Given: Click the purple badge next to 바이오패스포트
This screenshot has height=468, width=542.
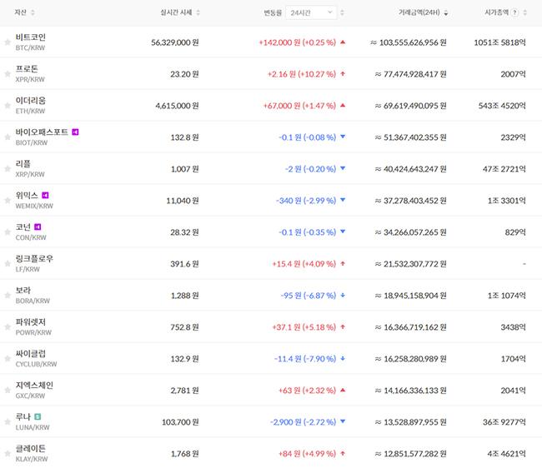Looking at the screenshot, I should [x=76, y=132].
